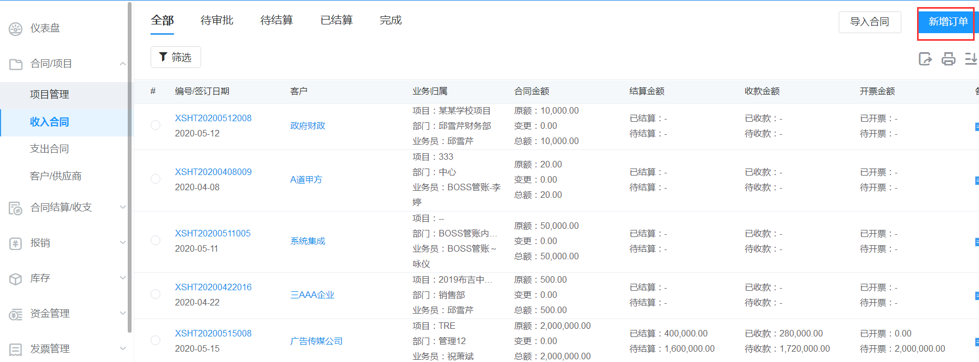The width and height of the screenshot is (979, 362).
Task: Click the 开票金额 column header
Action: click(877, 91)
